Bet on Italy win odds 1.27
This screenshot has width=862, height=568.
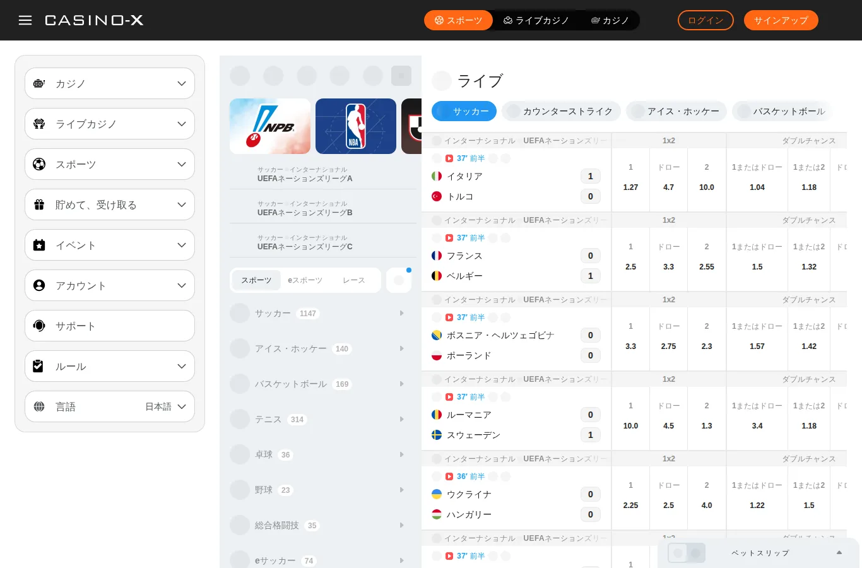[x=630, y=187]
